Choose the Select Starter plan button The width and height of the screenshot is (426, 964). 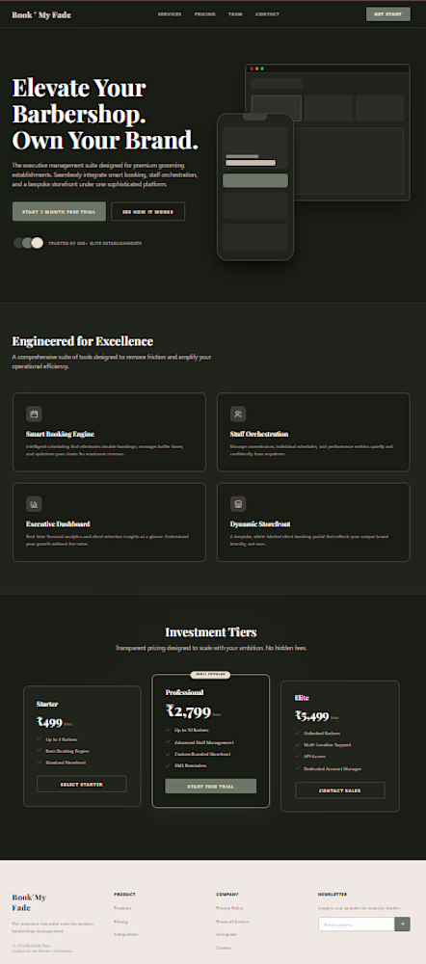(x=82, y=784)
